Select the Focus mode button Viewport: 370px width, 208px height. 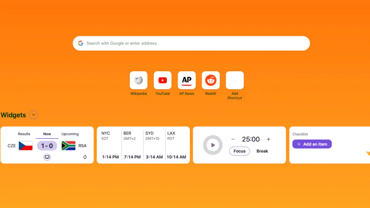[240, 151]
